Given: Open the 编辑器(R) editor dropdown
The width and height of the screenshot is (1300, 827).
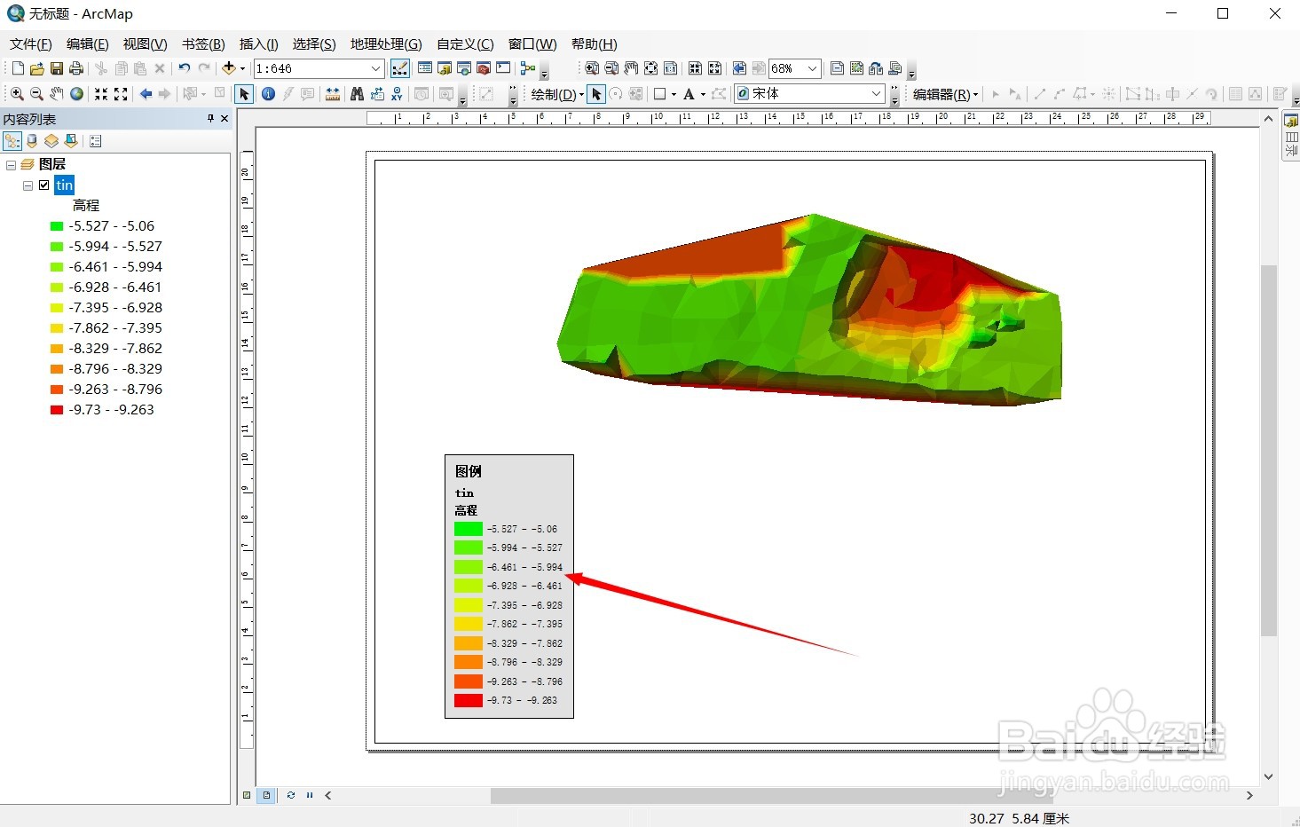Looking at the screenshot, I should 945,93.
